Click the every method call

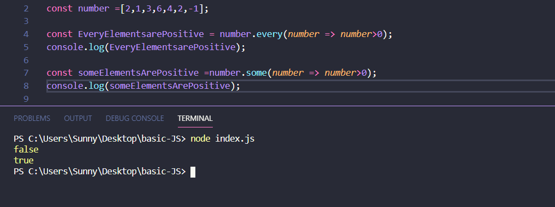pos(270,34)
